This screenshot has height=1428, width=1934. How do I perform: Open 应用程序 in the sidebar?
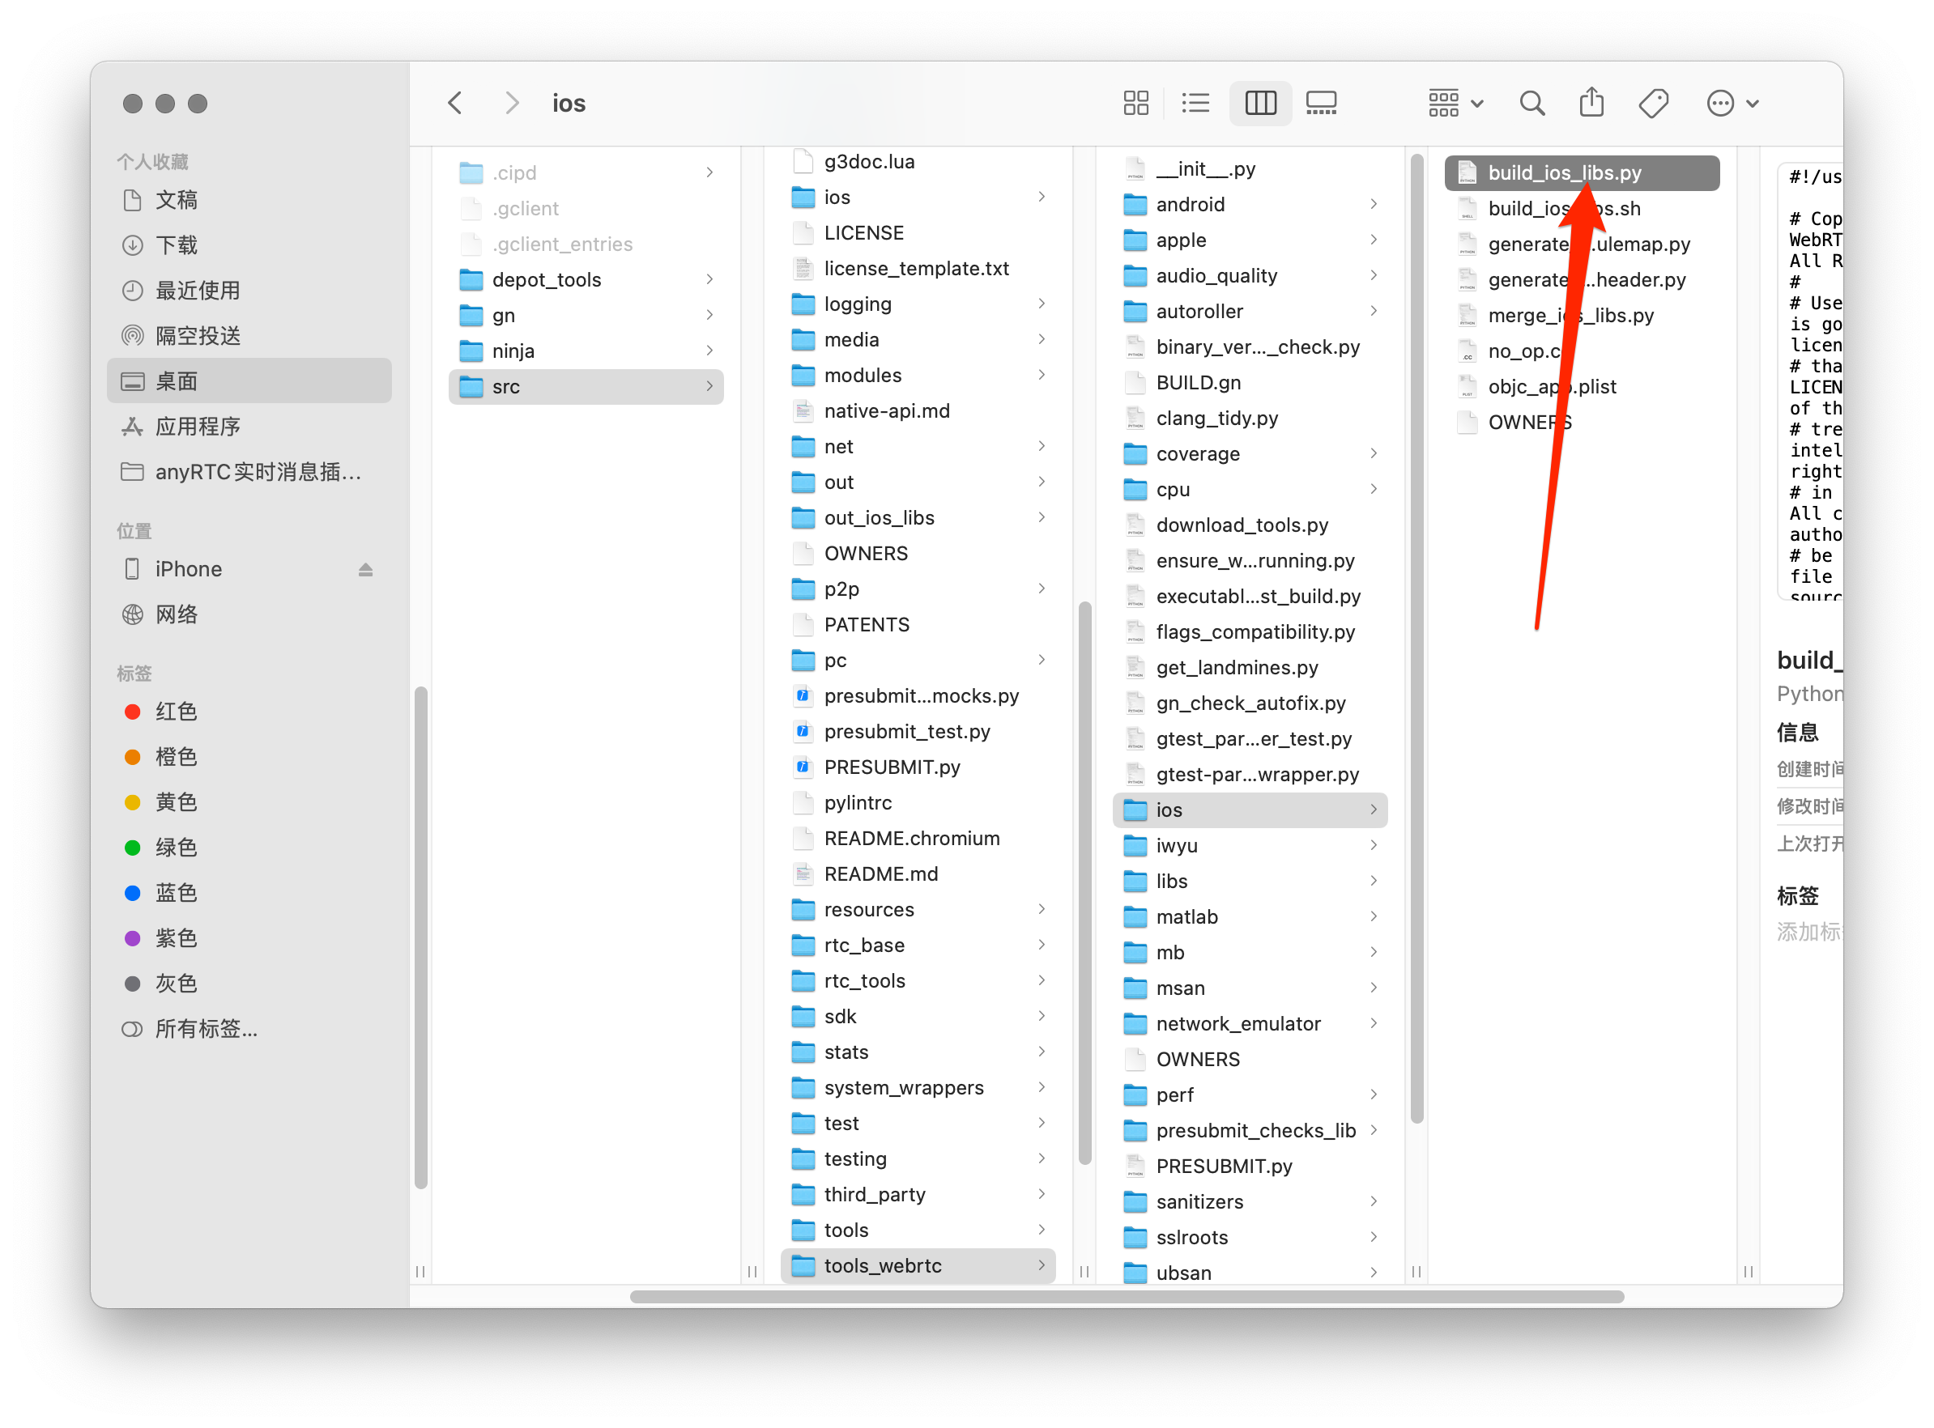click(249, 426)
